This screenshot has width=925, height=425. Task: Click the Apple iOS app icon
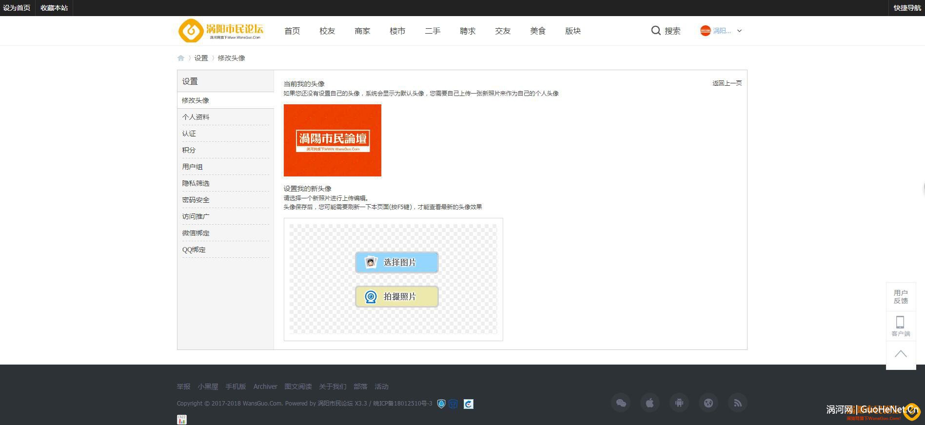tap(650, 403)
